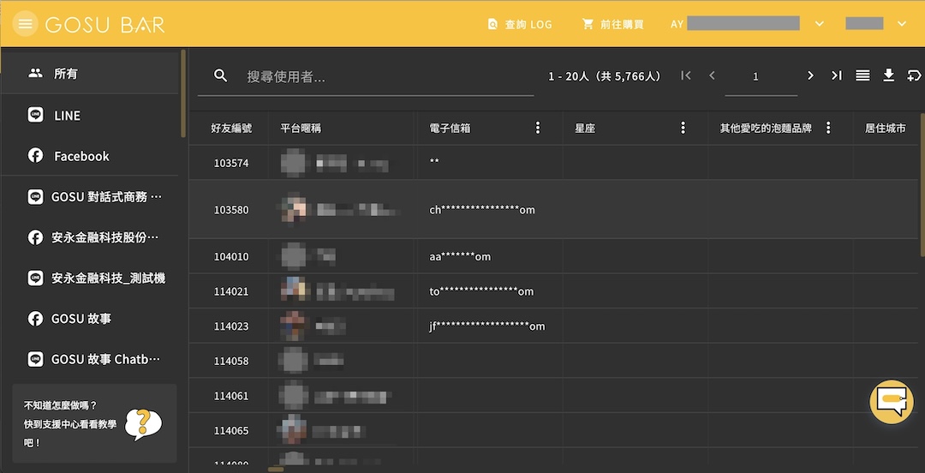
Task: Click the table horizontal scrollbar handle
Action: [x=276, y=470]
